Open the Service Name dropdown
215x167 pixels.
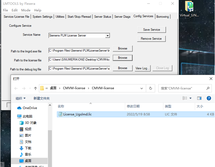(107, 36)
